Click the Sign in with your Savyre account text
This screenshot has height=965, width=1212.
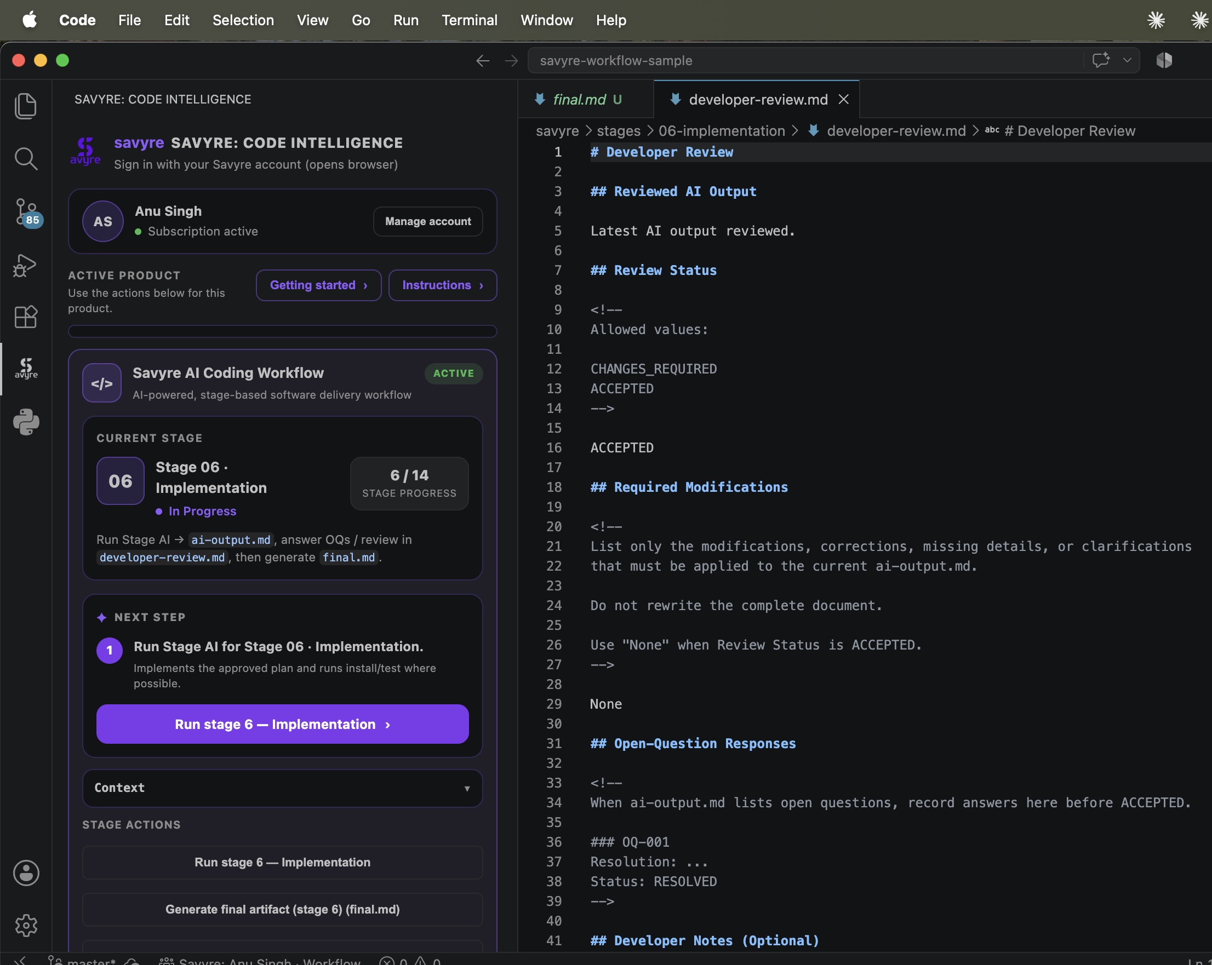(256, 165)
